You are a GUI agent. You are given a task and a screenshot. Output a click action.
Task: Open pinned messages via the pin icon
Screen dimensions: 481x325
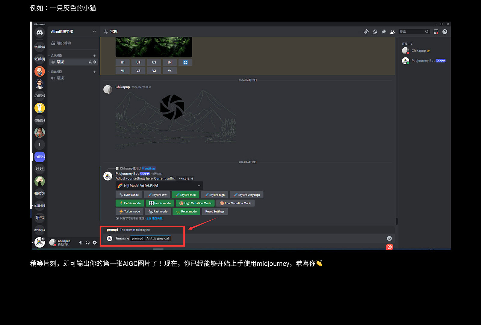(x=384, y=32)
